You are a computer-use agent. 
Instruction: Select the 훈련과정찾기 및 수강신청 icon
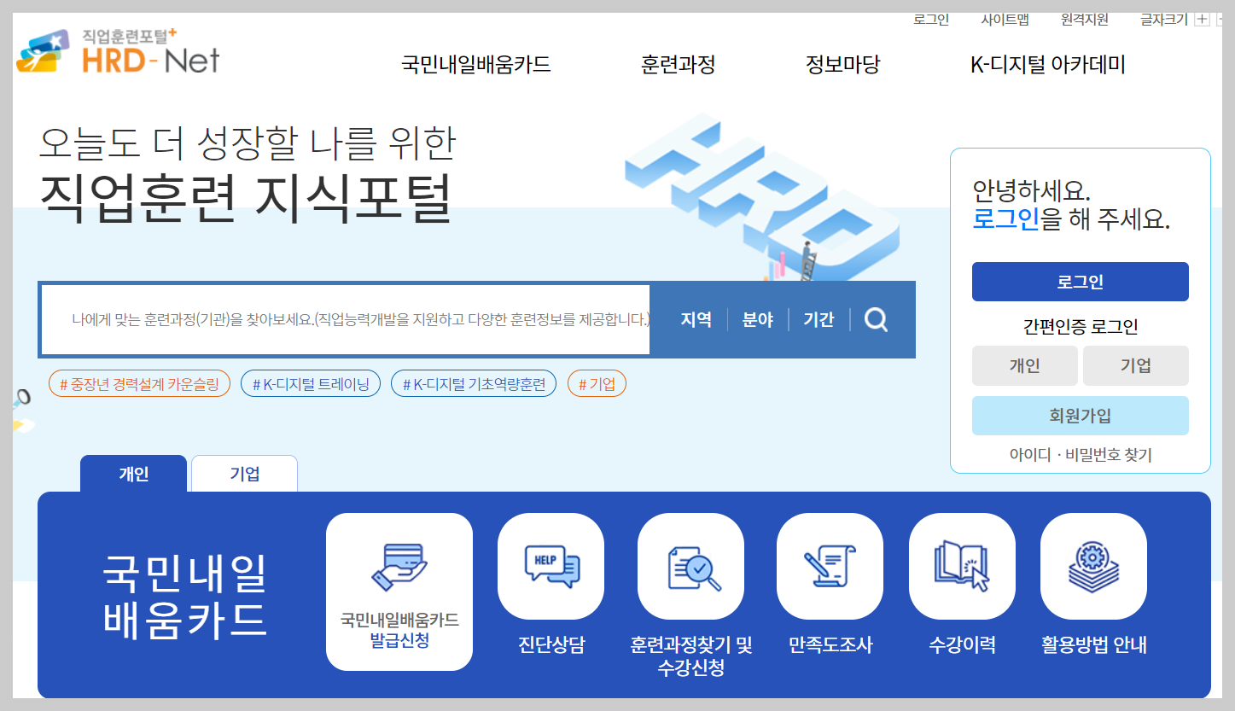click(690, 566)
